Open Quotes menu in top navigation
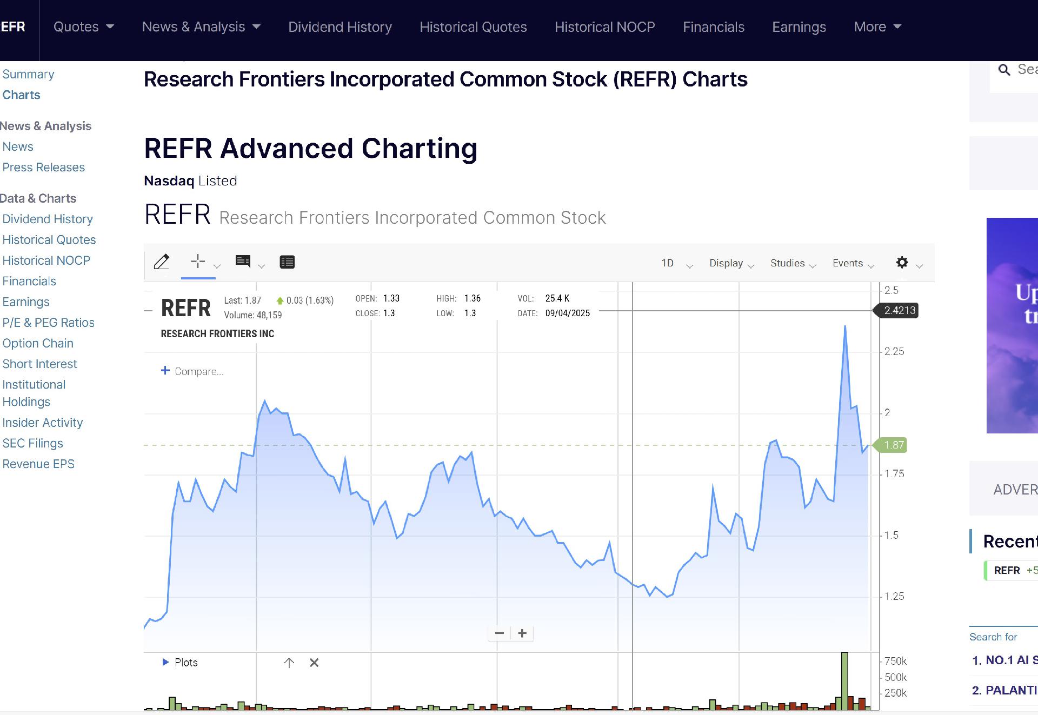The height and width of the screenshot is (715, 1038). pos(83,27)
